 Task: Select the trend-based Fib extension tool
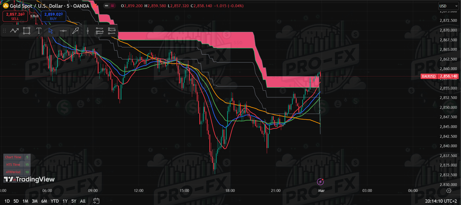(112, 31)
